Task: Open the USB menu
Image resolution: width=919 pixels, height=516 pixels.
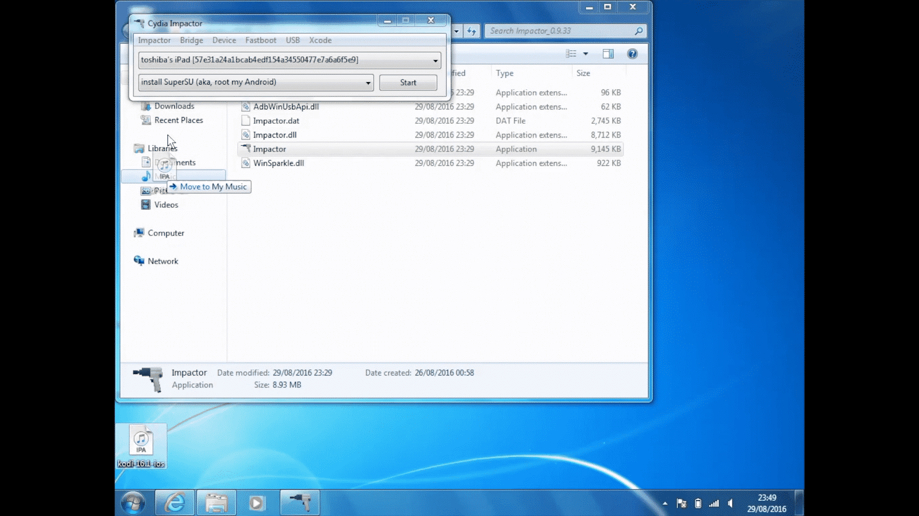Action: 292,40
